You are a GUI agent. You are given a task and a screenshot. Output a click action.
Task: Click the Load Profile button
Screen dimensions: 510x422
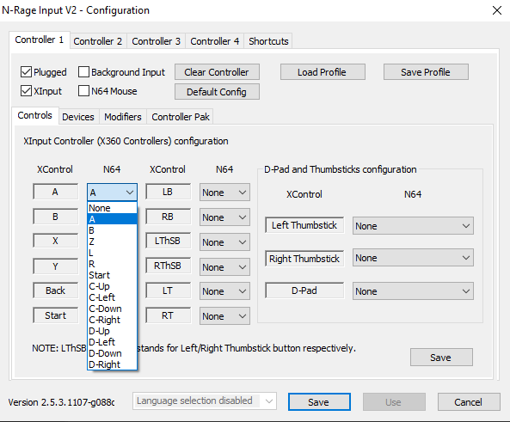tap(323, 72)
